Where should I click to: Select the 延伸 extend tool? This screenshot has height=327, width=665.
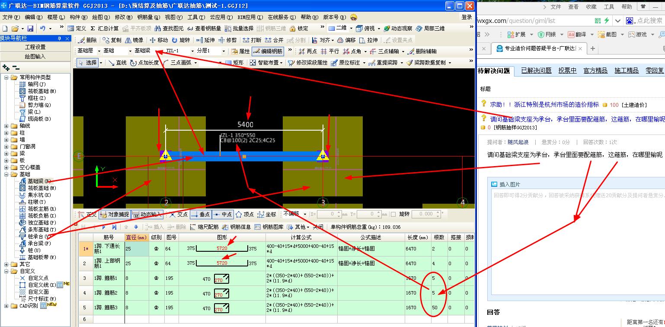point(205,40)
